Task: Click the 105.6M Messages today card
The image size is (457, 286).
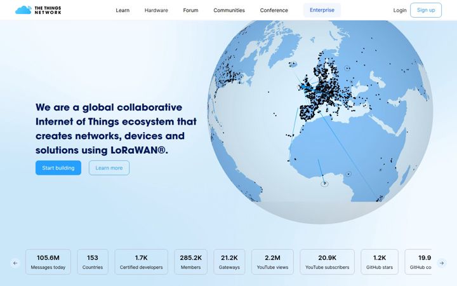Action: (x=48, y=262)
